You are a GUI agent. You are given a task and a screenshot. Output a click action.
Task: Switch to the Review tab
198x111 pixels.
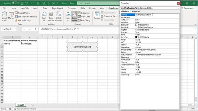pos(93,8)
